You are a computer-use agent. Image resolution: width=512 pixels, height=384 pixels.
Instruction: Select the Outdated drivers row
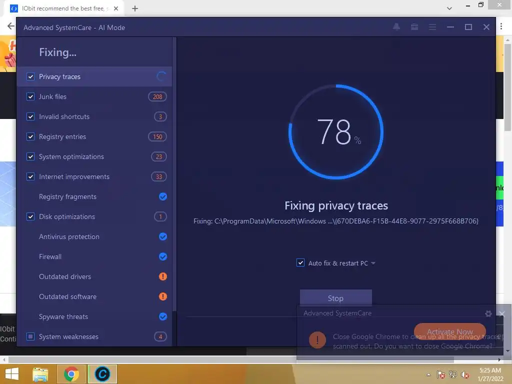(94, 276)
